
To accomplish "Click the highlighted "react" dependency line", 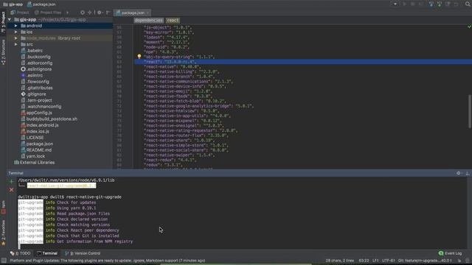I will (x=303, y=62).
